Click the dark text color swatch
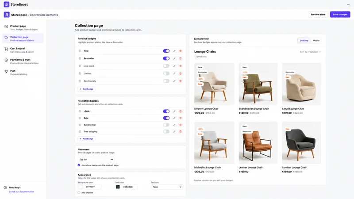The width and height of the screenshot is (354, 199). pos(118,187)
